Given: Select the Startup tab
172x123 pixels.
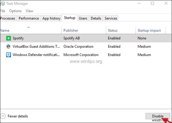Looking at the screenshot, I should (70, 18).
